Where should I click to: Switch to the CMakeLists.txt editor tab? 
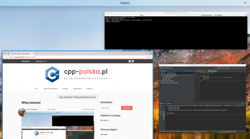(201, 71)
